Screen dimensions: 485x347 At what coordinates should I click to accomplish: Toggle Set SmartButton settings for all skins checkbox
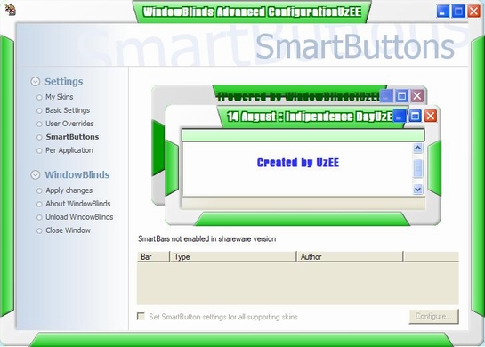[141, 316]
